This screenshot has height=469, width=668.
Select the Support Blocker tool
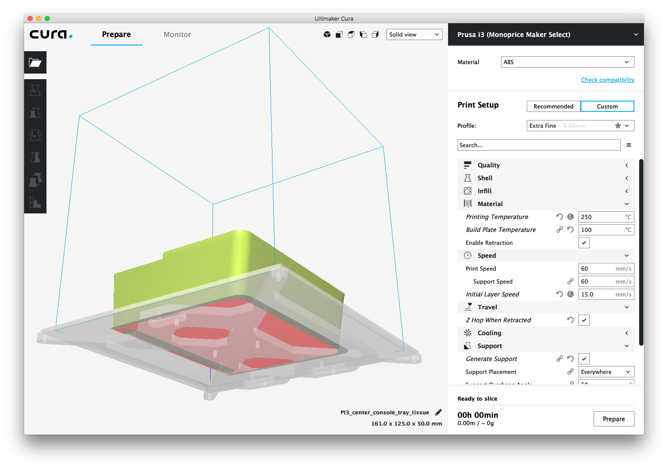(x=35, y=202)
